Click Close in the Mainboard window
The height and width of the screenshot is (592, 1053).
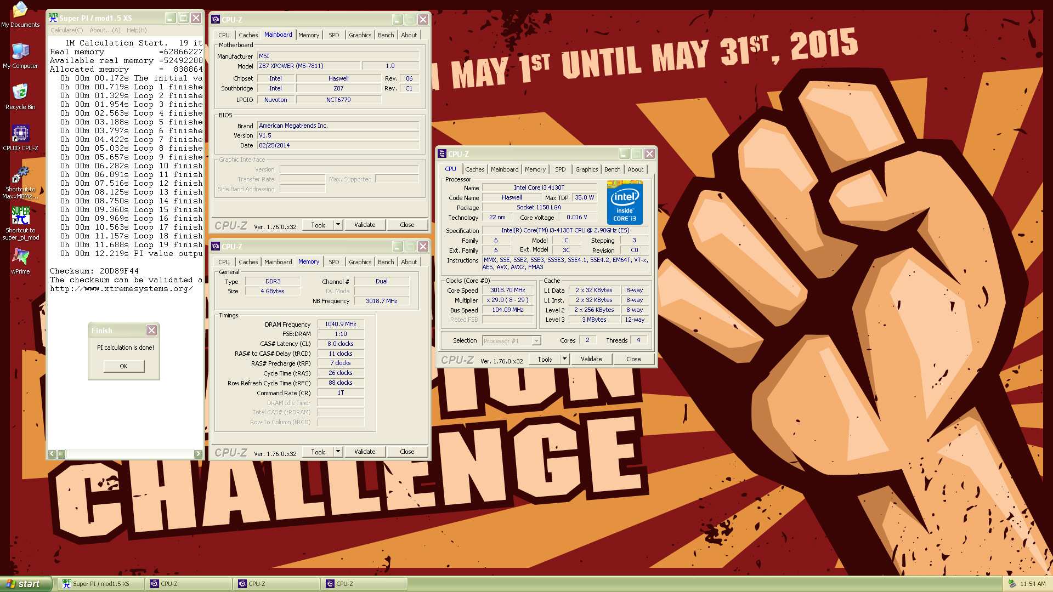coord(407,224)
